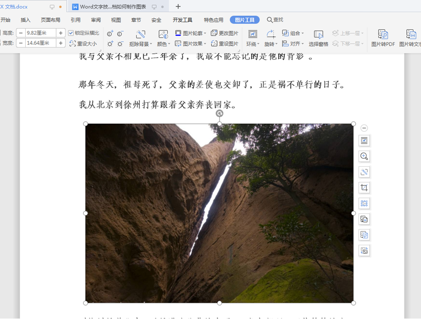Open the 对齐 alignment dropdown
The width and height of the screenshot is (421, 319).
296,43
